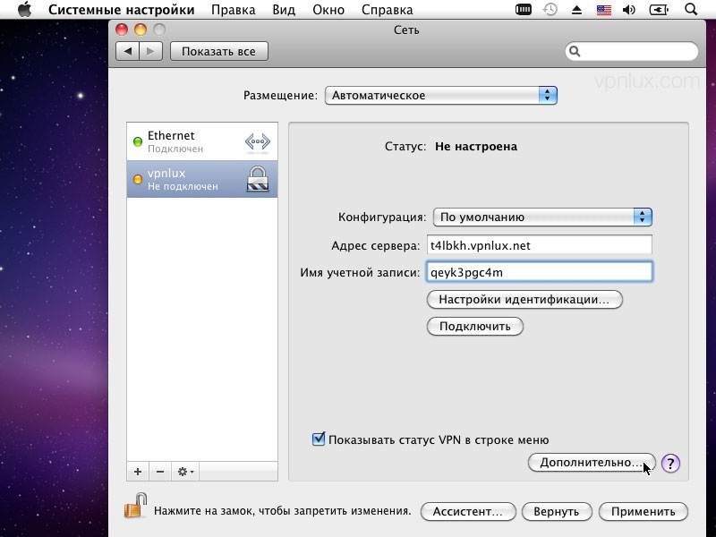Click the Показать все button
The height and width of the screenshot is (537, 716).
218,51
